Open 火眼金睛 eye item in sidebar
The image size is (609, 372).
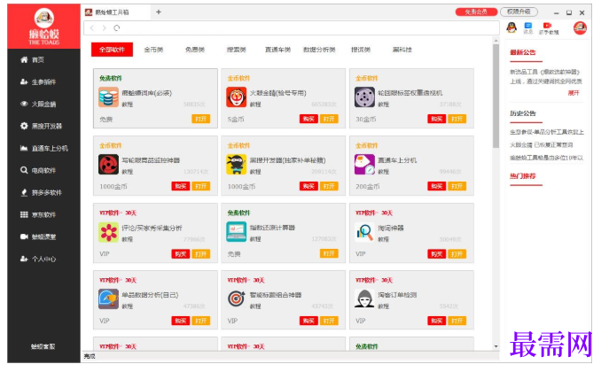[38, 104]
